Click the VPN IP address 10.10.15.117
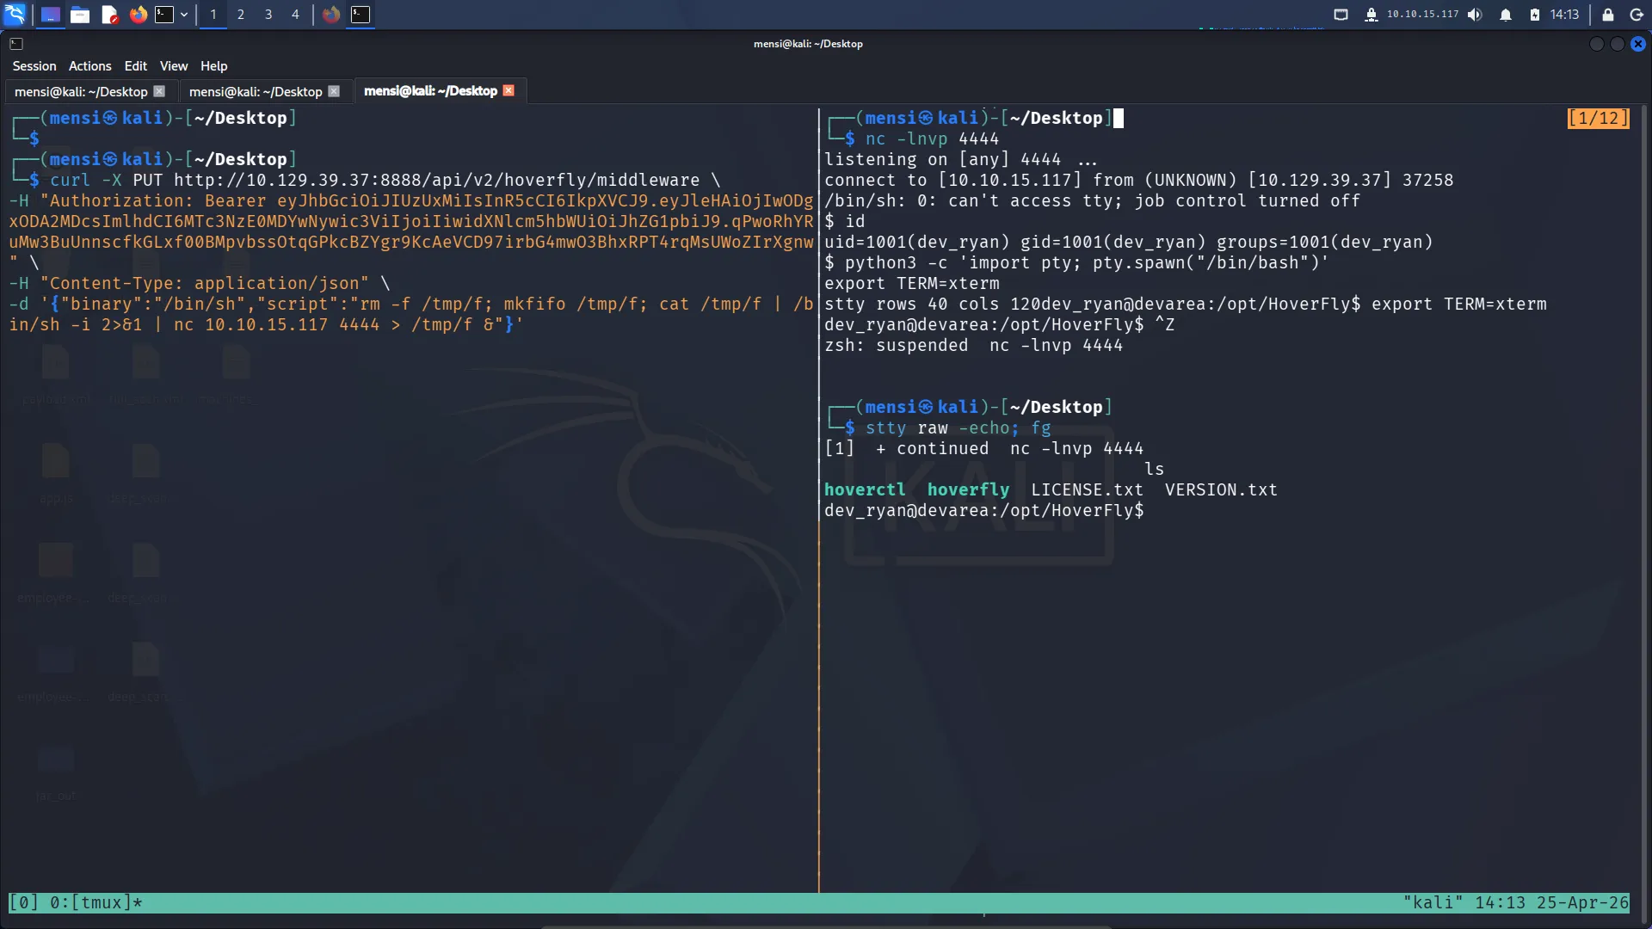1652x929 pixels. [x=1422, y=15]
